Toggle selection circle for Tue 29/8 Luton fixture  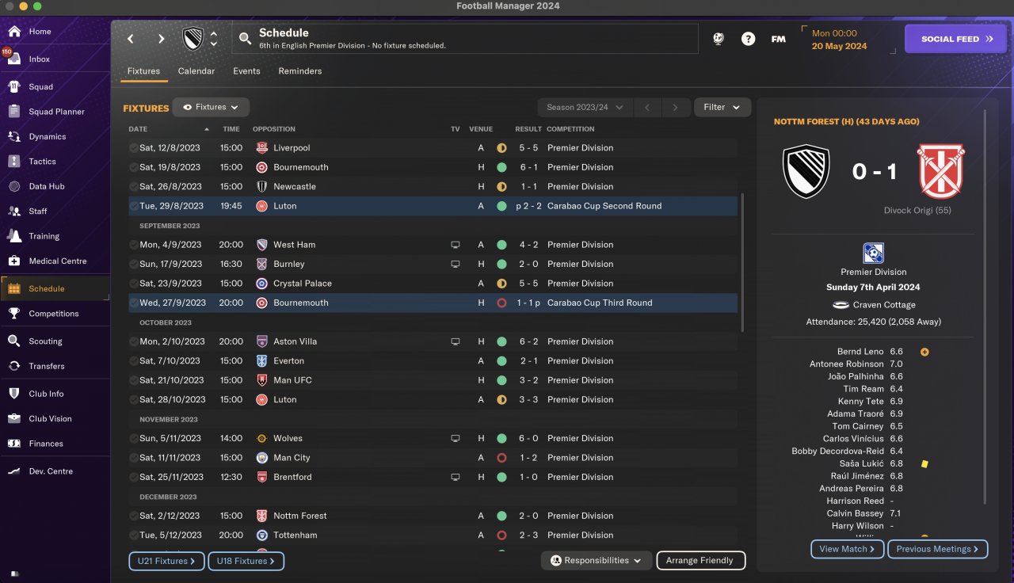tap(133, 206)
